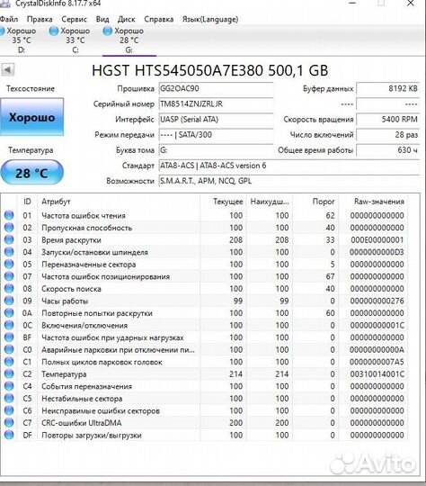The height and width of the screenshot is (486, 426).
Task: Click the blue Хорошо health status button
Action: (x=31, y=117)
